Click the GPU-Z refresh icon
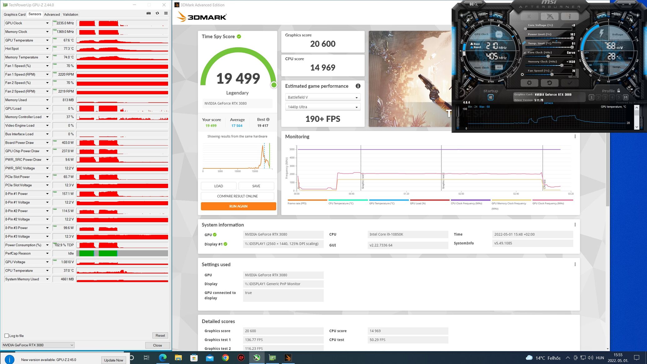 [x=157, y=13]
